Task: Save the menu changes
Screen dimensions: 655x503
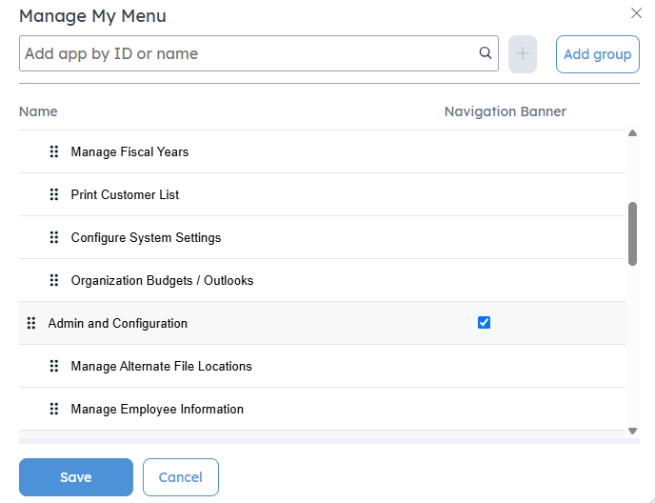Action: click(76, 477)
